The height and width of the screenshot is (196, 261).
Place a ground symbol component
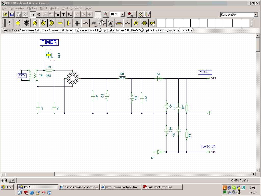coord(10,23)
